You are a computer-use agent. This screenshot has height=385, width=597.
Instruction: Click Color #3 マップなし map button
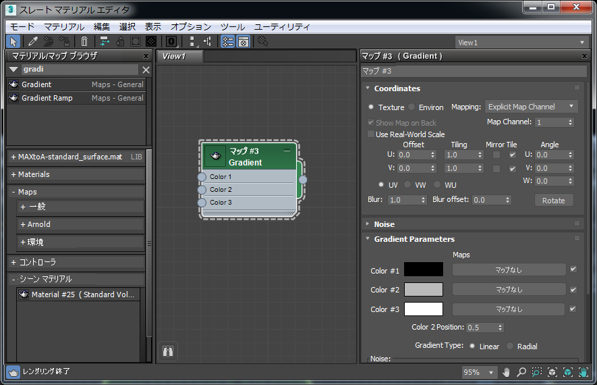click(x=508, y=309)
